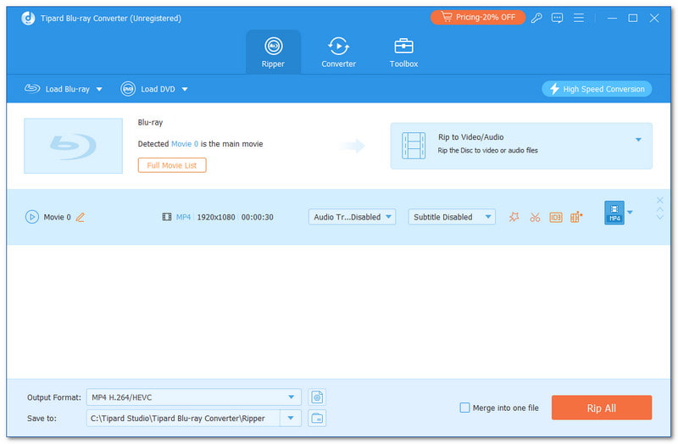The image size is (678, 444).
Task: Open the Toolbox tab
Action: (x=403, y=53)
